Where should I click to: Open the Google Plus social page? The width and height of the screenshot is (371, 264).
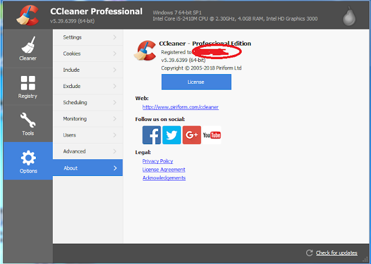click(192, 135)
